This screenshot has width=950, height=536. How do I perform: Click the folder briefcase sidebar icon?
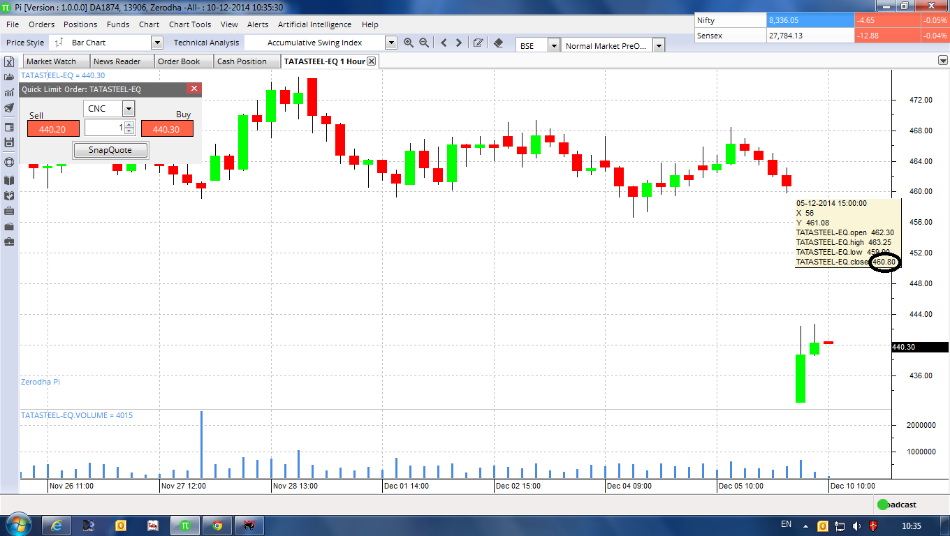pyautogui.click(x=9, y=226)
